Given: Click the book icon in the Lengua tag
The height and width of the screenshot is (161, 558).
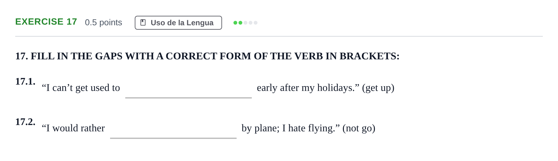Looking at the screenshot, I should coord(143,23).
